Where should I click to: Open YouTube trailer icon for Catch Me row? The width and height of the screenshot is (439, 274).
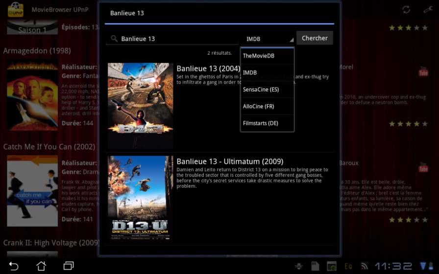click(423, 167)
